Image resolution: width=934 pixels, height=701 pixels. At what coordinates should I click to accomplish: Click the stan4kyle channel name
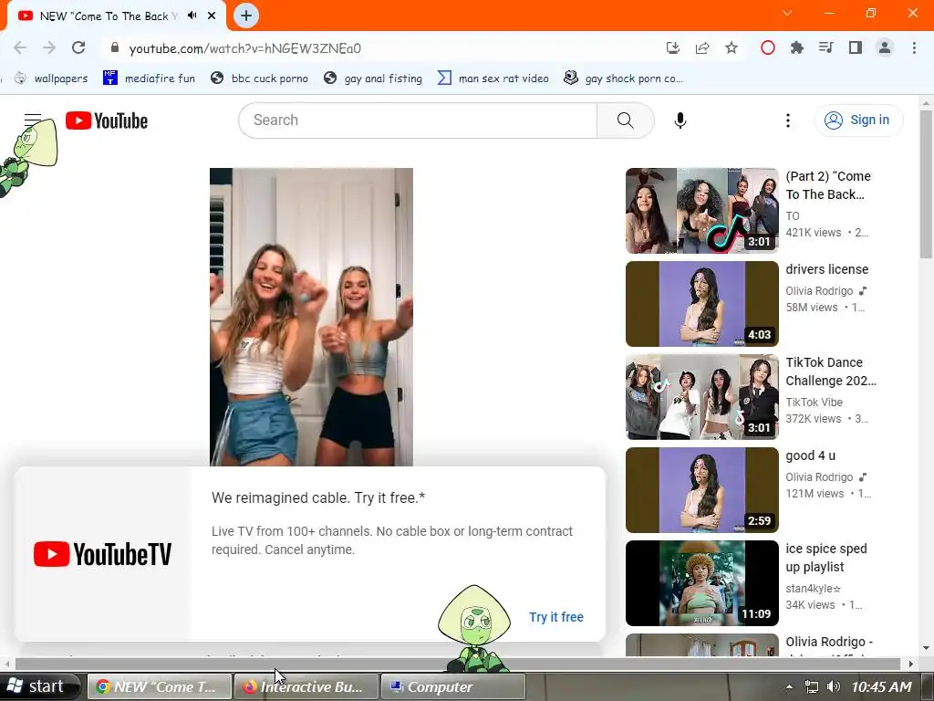point(813,589)
